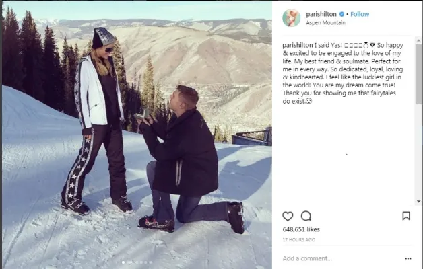The image size is (423, 269).
Task: Click the caption scrollbar thumb
Action: click(418, 74)
